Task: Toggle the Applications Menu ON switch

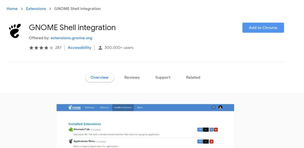Action: coord(203,142)
